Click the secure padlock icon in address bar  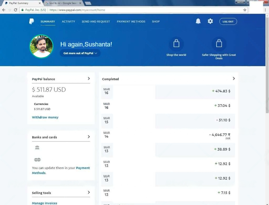(23, 10)
